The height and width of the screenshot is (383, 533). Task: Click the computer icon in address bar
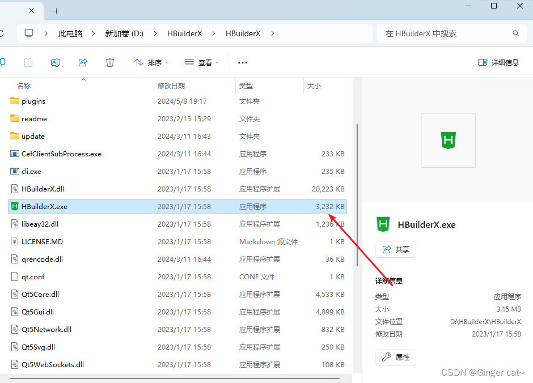point(29,33)
